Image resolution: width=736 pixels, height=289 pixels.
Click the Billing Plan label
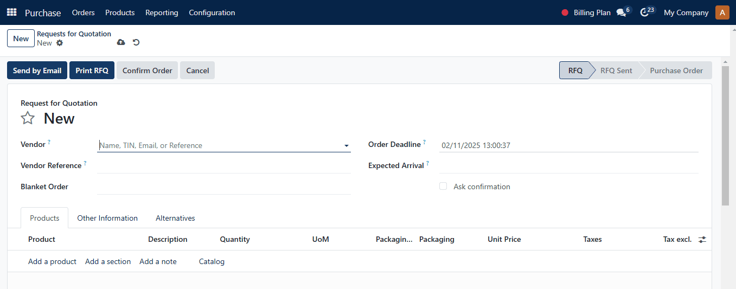592,12
